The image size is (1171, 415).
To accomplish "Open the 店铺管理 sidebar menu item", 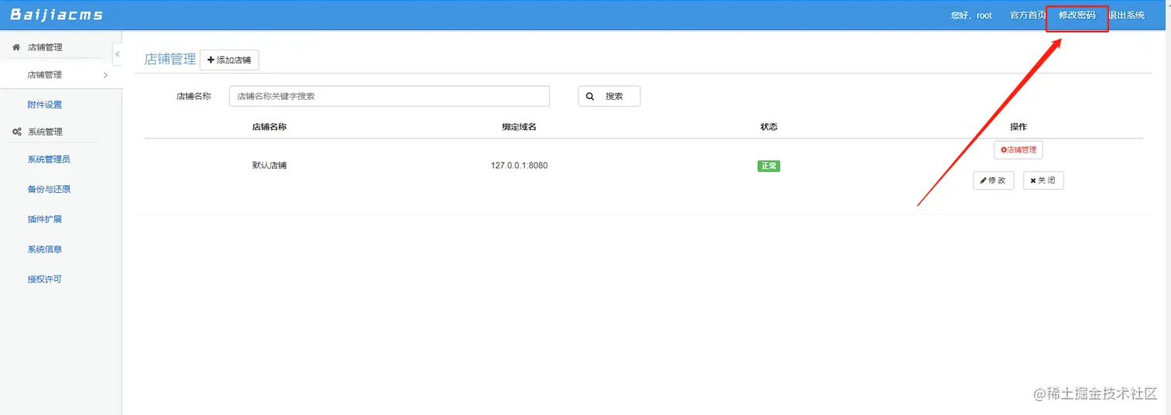I will pyautogui.click(x=61, y=75).
